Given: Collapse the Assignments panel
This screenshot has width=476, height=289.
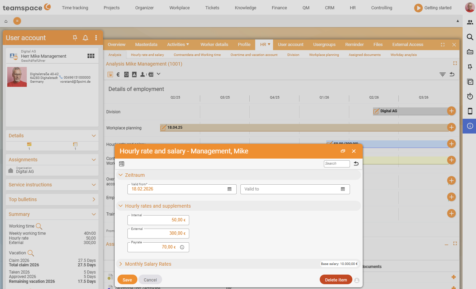Looking at the screenshot, I should click(x=94, y=160).
